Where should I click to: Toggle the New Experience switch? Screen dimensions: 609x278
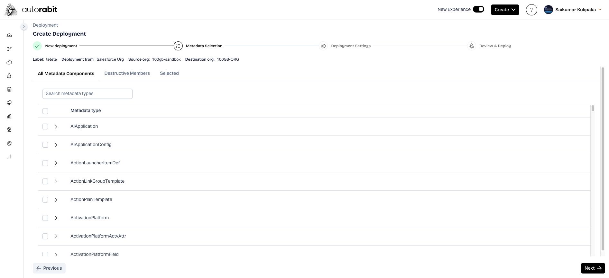pos(478,9)
